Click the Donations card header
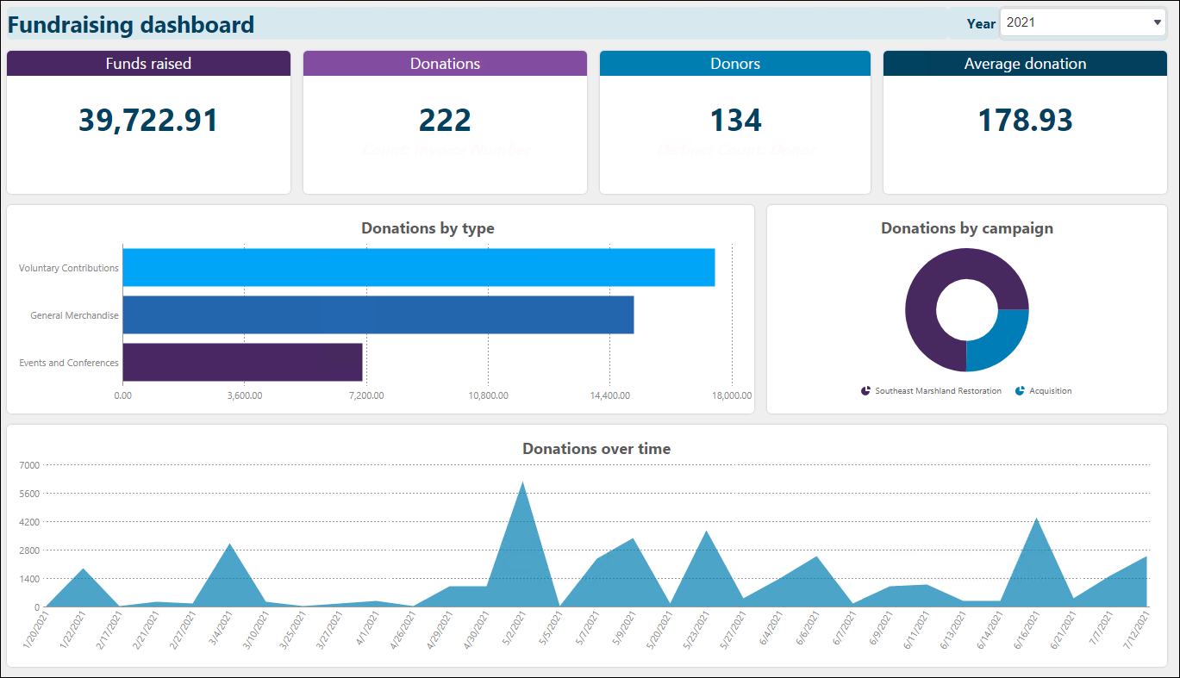1180x678 pixels. point(445,64)
